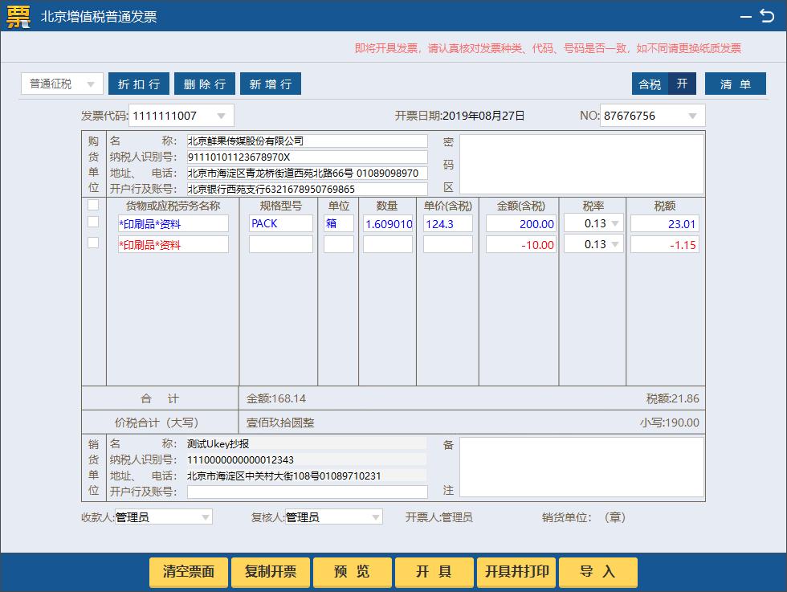Clear the invoice with 清空票面
The height and width of the screenshot is (592, 787).
(x=189, y=572)
